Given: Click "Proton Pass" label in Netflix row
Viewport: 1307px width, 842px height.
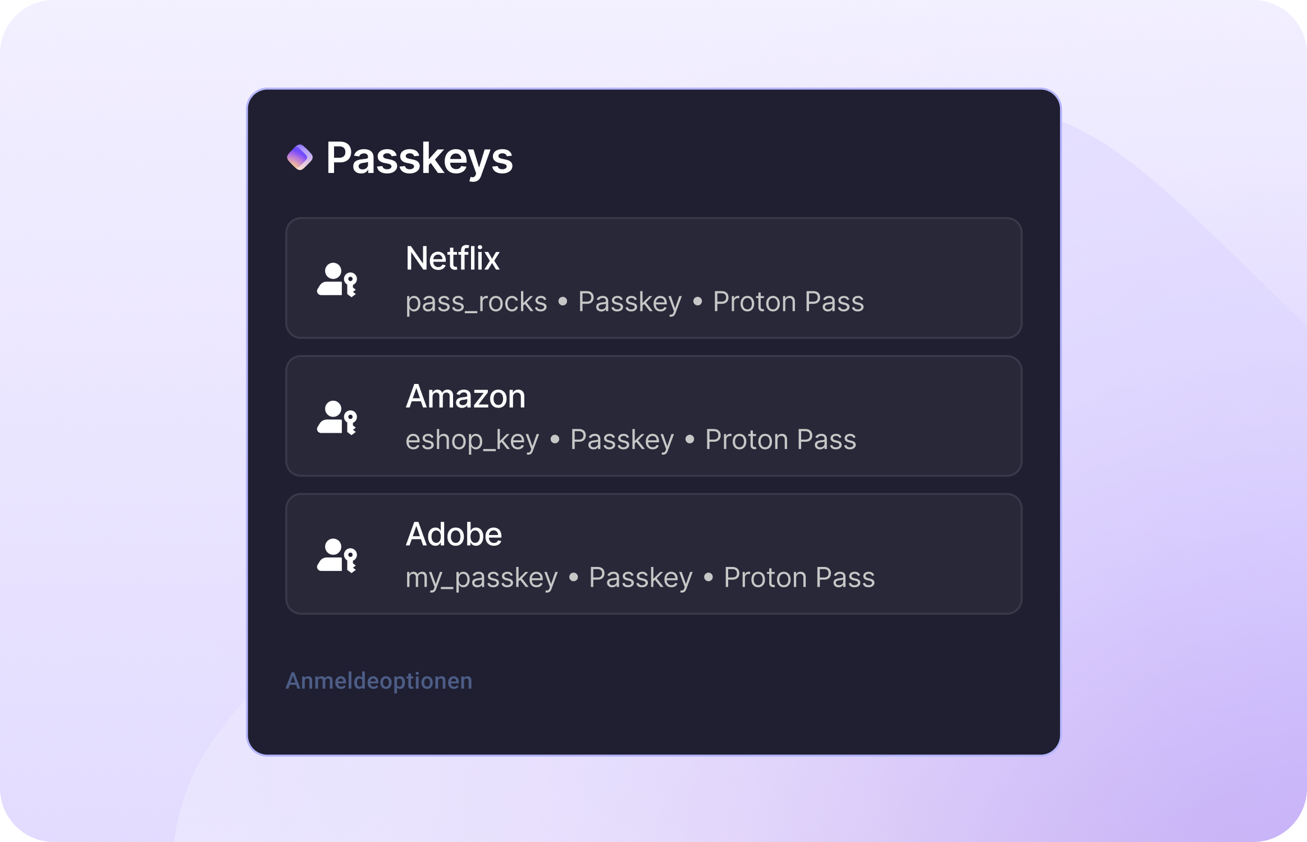Looking at the screenshot, I should coord(788,302).
